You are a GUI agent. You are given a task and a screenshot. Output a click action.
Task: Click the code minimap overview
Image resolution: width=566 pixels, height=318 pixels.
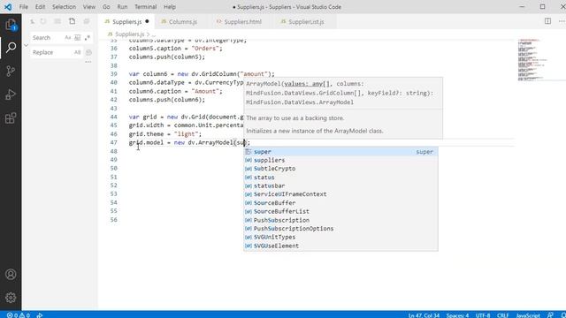534,59
